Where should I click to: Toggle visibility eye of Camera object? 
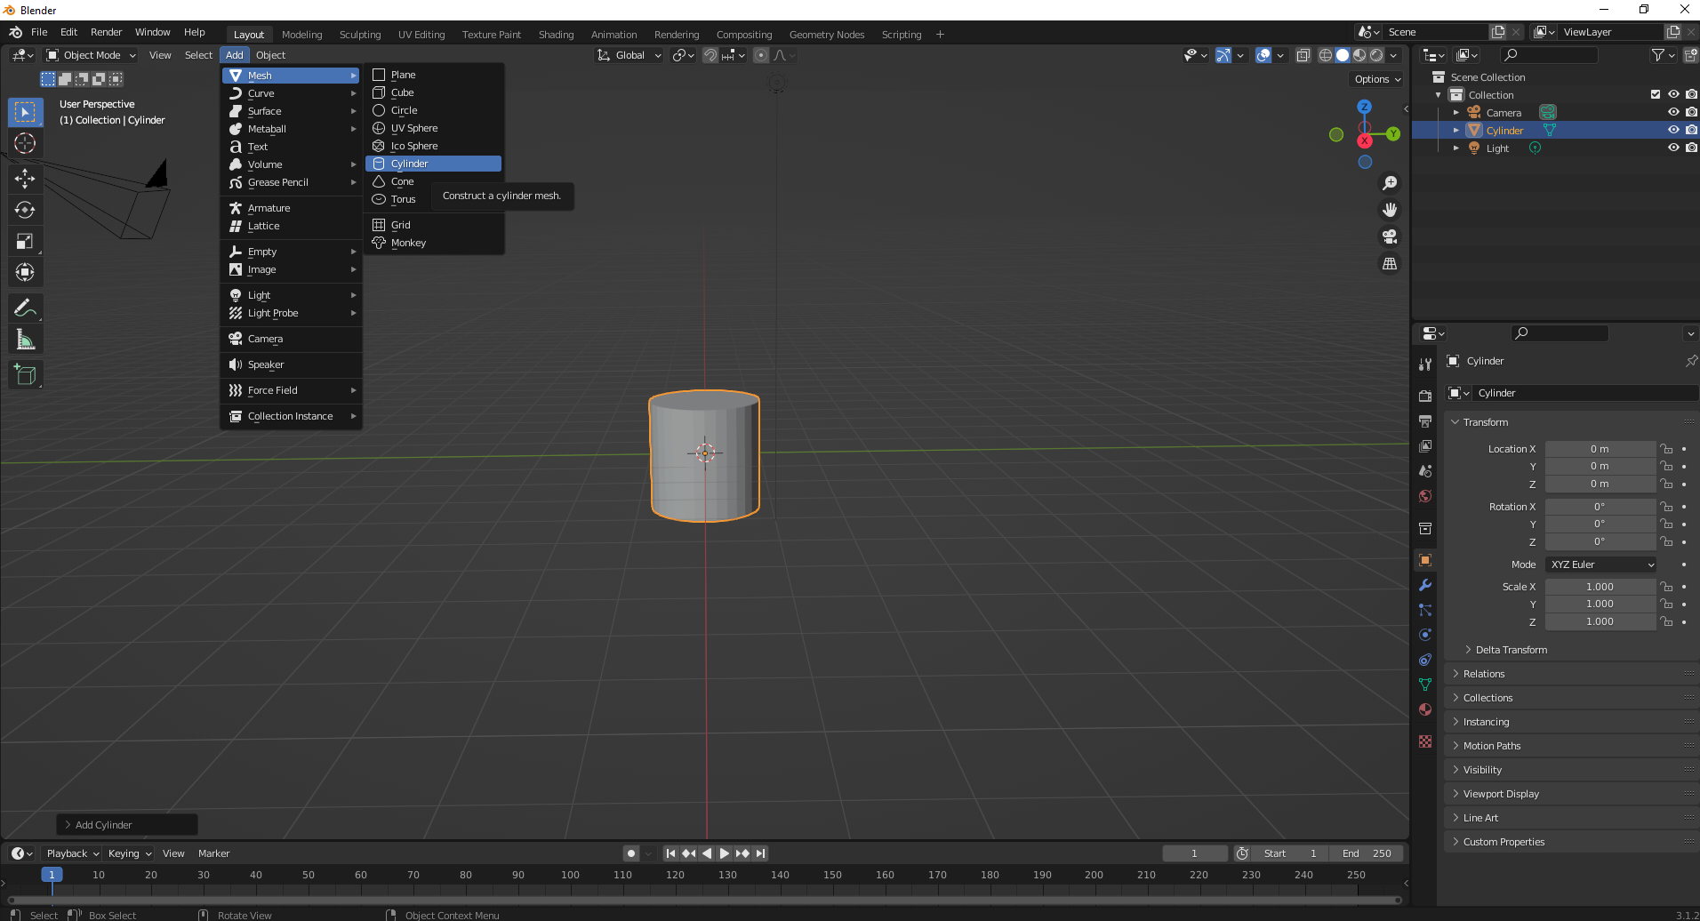coord(1673,112)
